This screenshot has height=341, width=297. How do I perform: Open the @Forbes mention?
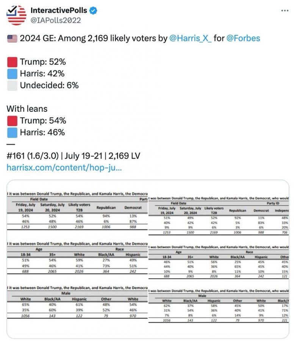point(243,38)
